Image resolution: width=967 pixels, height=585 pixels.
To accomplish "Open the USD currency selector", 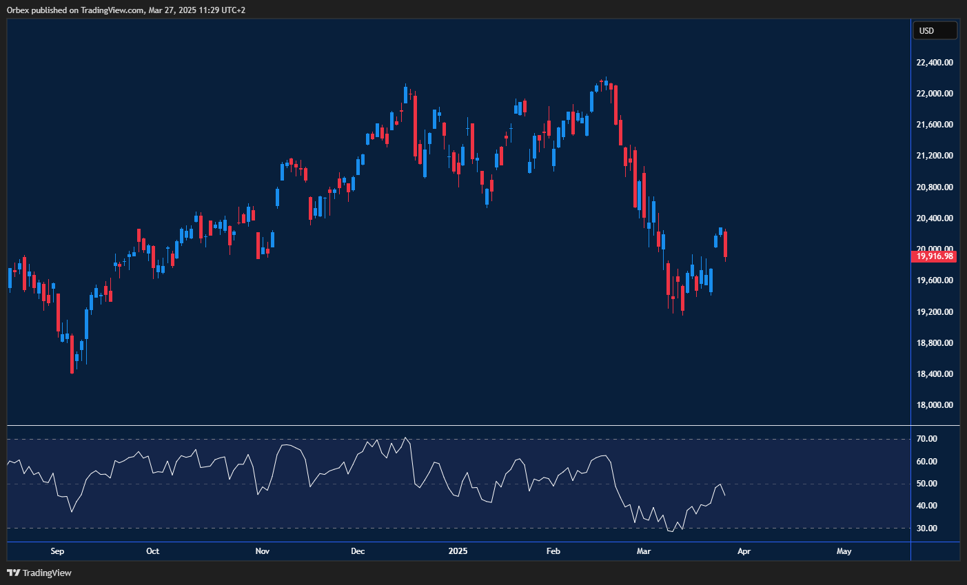I will coord(935,30).
